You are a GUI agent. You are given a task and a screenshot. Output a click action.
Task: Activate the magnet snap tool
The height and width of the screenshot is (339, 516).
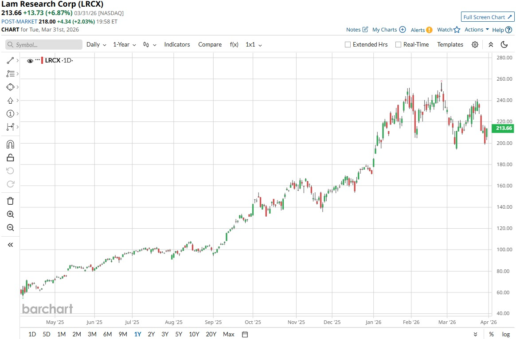(x=11, y=144)
